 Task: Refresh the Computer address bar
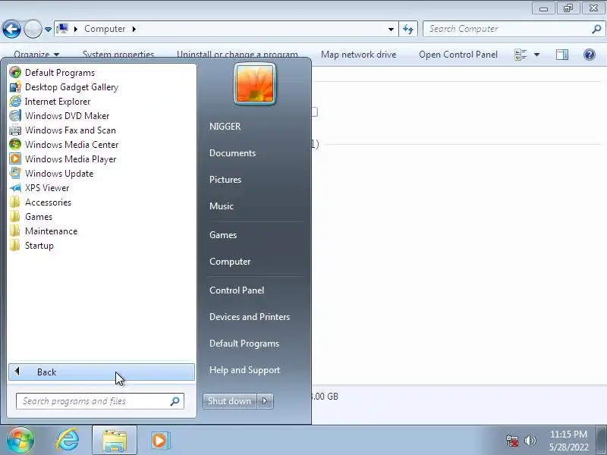(x=408, y=29)
